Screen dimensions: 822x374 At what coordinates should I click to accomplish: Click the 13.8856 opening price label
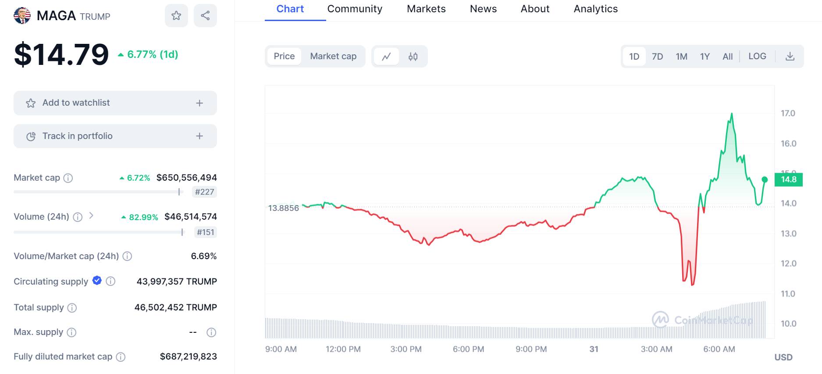coord(284,208)
